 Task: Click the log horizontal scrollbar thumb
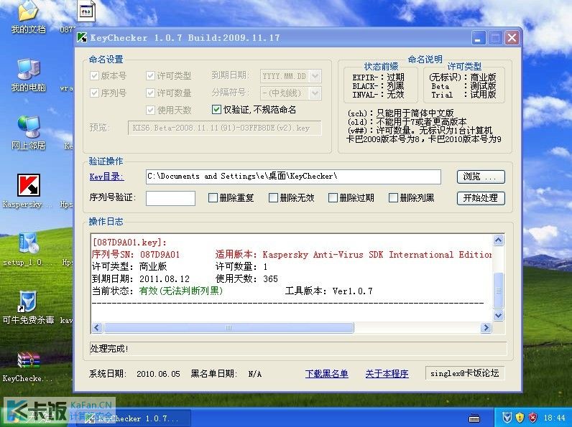[229, 327]
